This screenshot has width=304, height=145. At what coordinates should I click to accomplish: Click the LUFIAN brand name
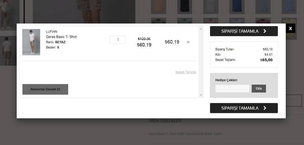click(52, 31)
